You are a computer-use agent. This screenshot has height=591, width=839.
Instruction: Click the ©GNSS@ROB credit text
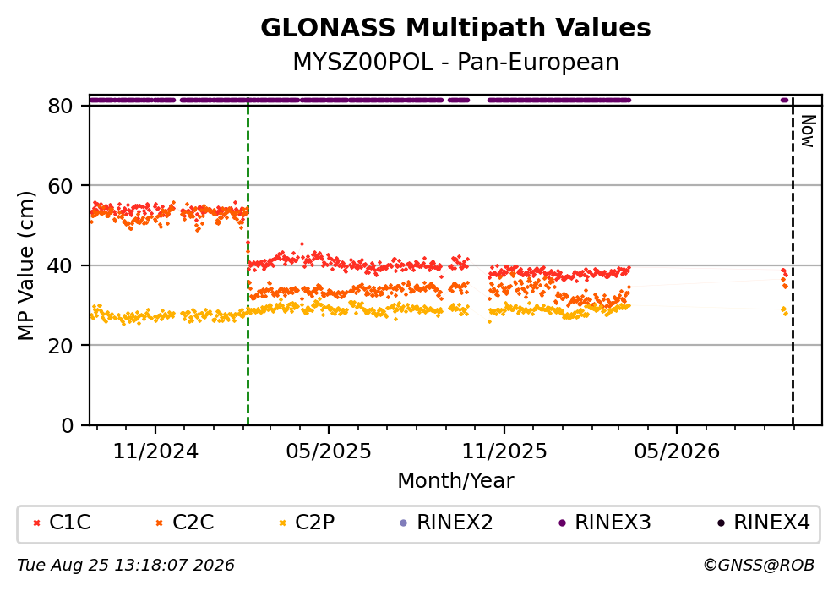[x=759, y=566]
